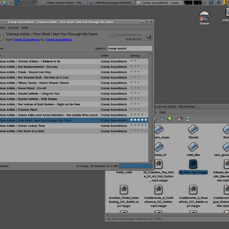Click the Computer icon in the File Browser toolbar

[x=188, y=119]
